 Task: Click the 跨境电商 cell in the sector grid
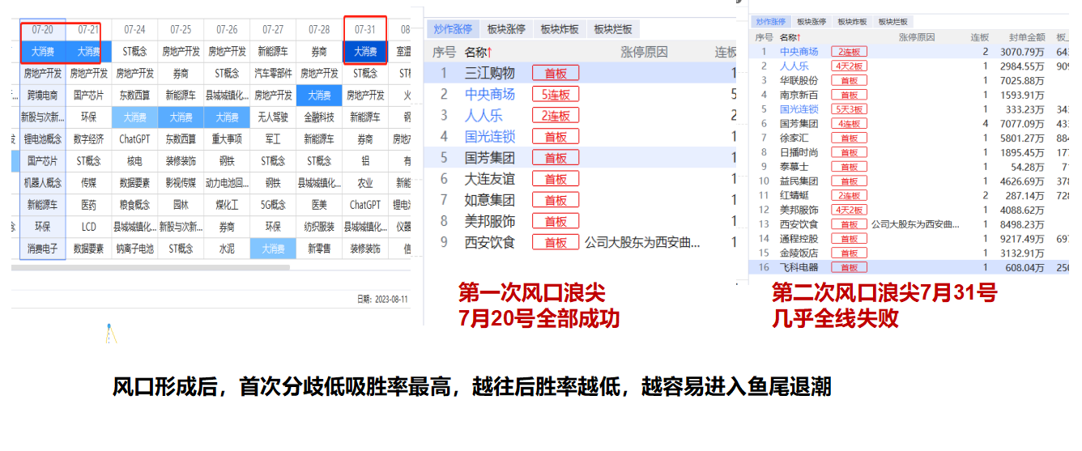coord(43,95)
